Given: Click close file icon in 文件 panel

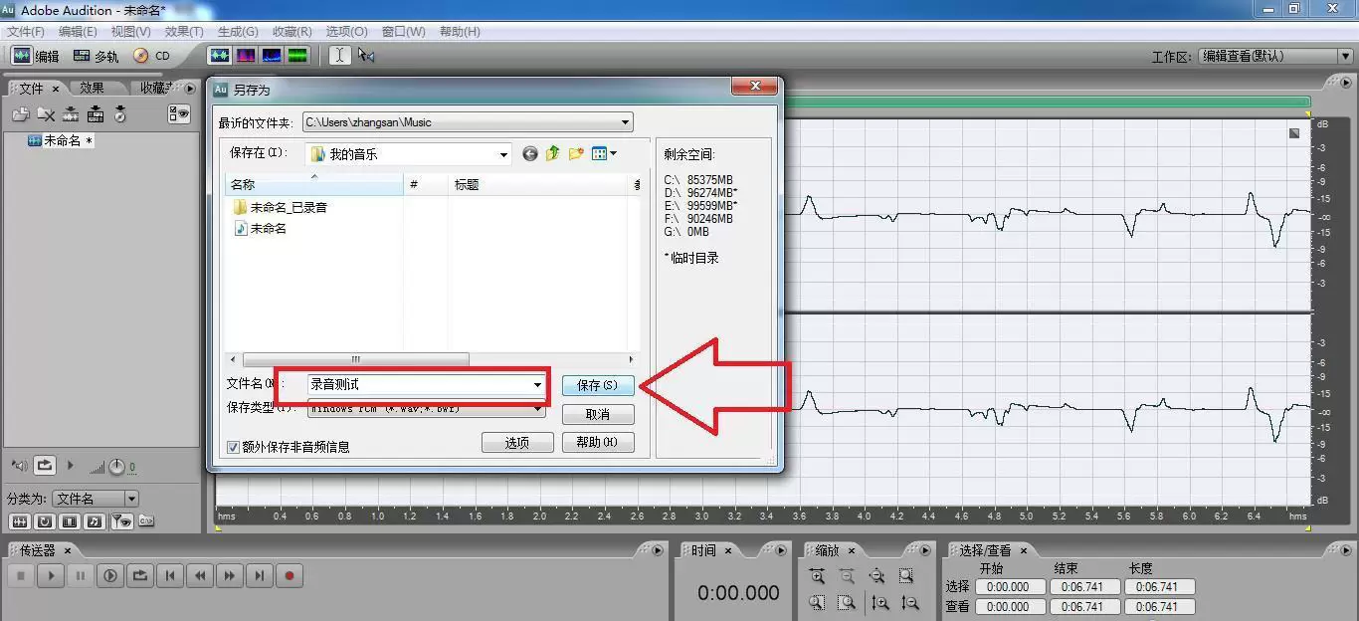Looking at the screenshot, I should [x=46, y=114].
